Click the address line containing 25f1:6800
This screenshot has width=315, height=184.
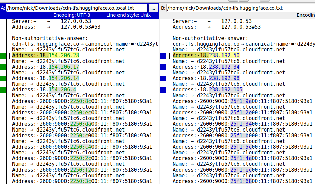click(242, 181)
